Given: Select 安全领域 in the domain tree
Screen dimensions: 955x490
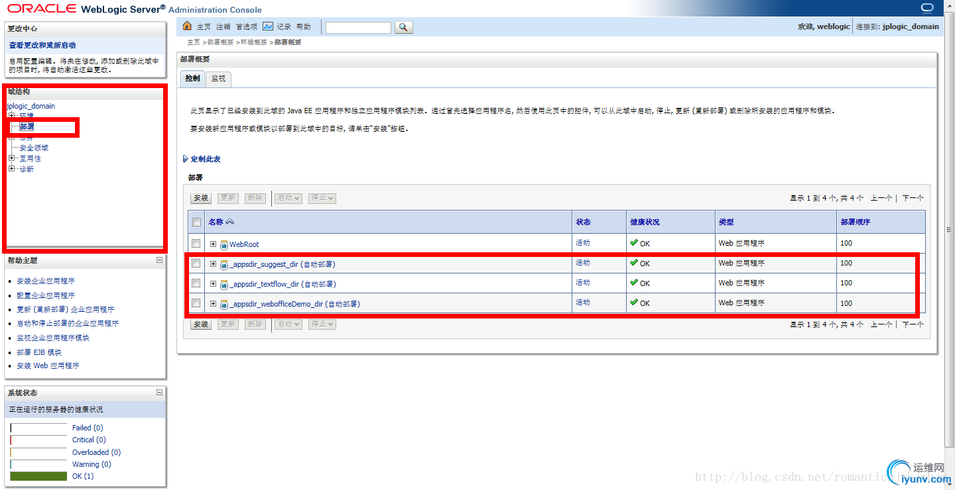Looking at the screenshot, I should 34,148.
